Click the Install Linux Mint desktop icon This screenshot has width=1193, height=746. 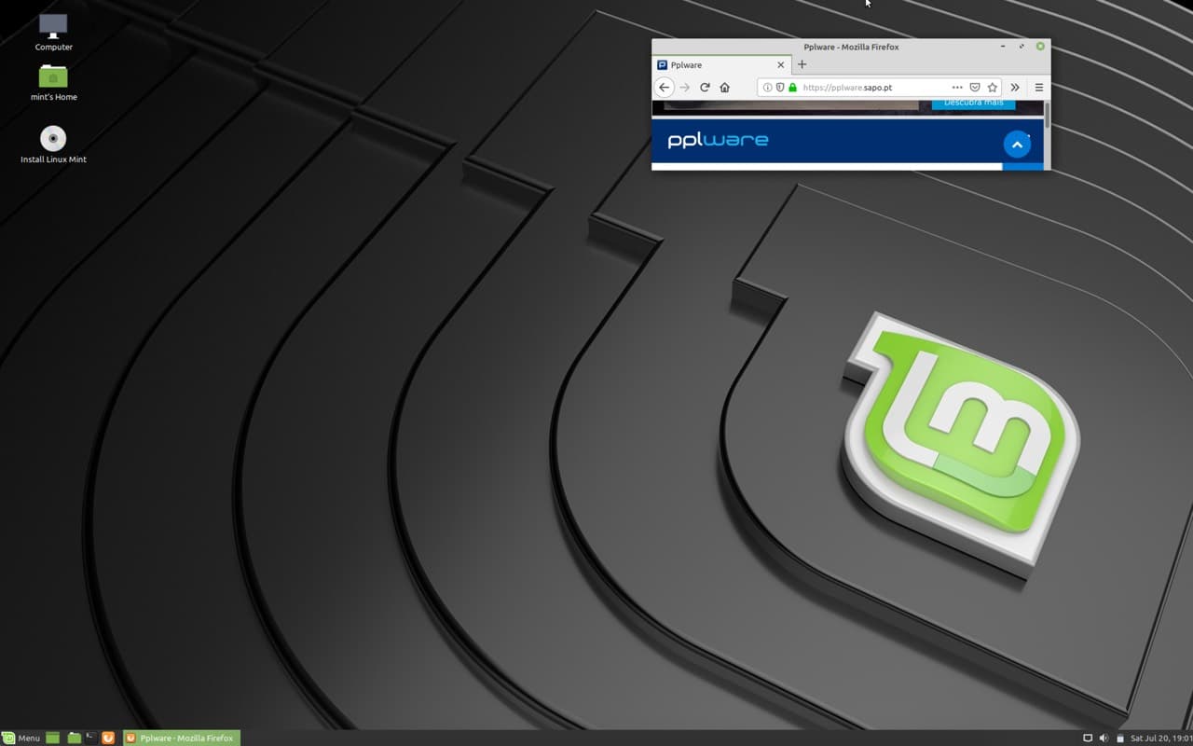pos(53,139)
